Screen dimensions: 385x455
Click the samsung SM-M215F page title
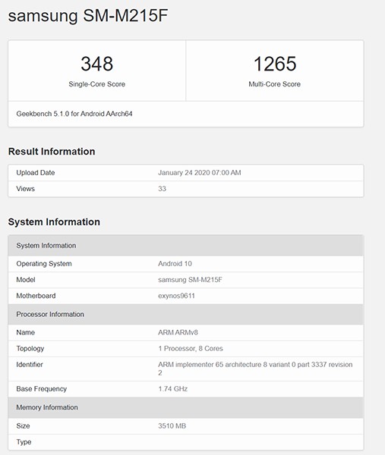coord(88,16)
